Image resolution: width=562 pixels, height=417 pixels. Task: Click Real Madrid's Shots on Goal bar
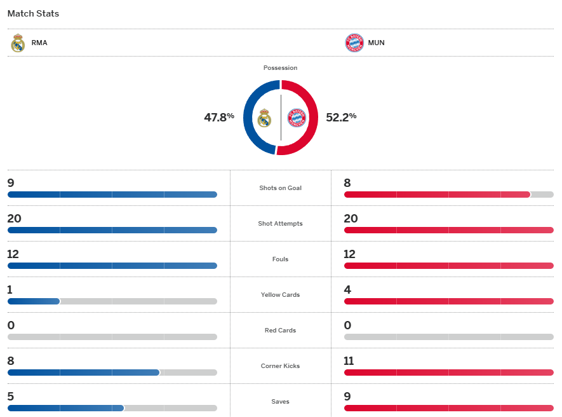(x=112, y=195)
